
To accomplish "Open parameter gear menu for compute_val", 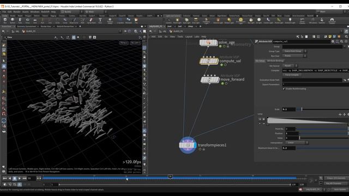I will pos(333,41).
